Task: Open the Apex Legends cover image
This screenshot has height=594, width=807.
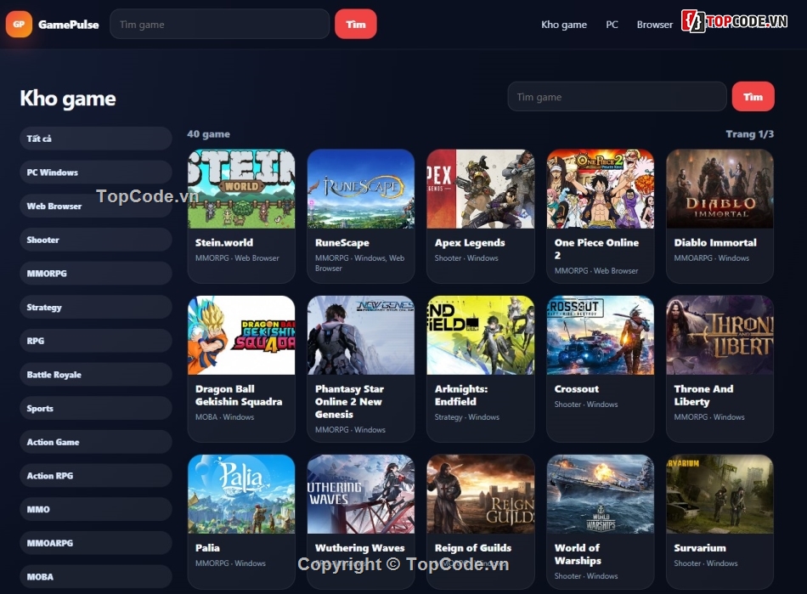Action: tap(481, 189)
